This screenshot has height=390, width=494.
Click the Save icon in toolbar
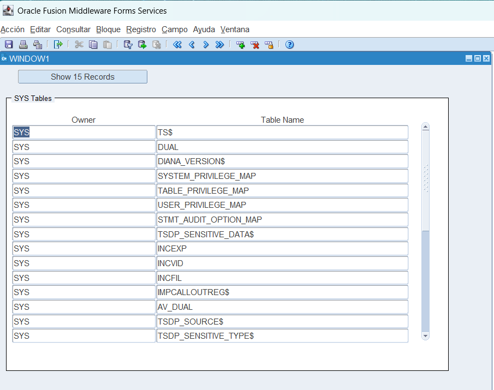[9, 45]
